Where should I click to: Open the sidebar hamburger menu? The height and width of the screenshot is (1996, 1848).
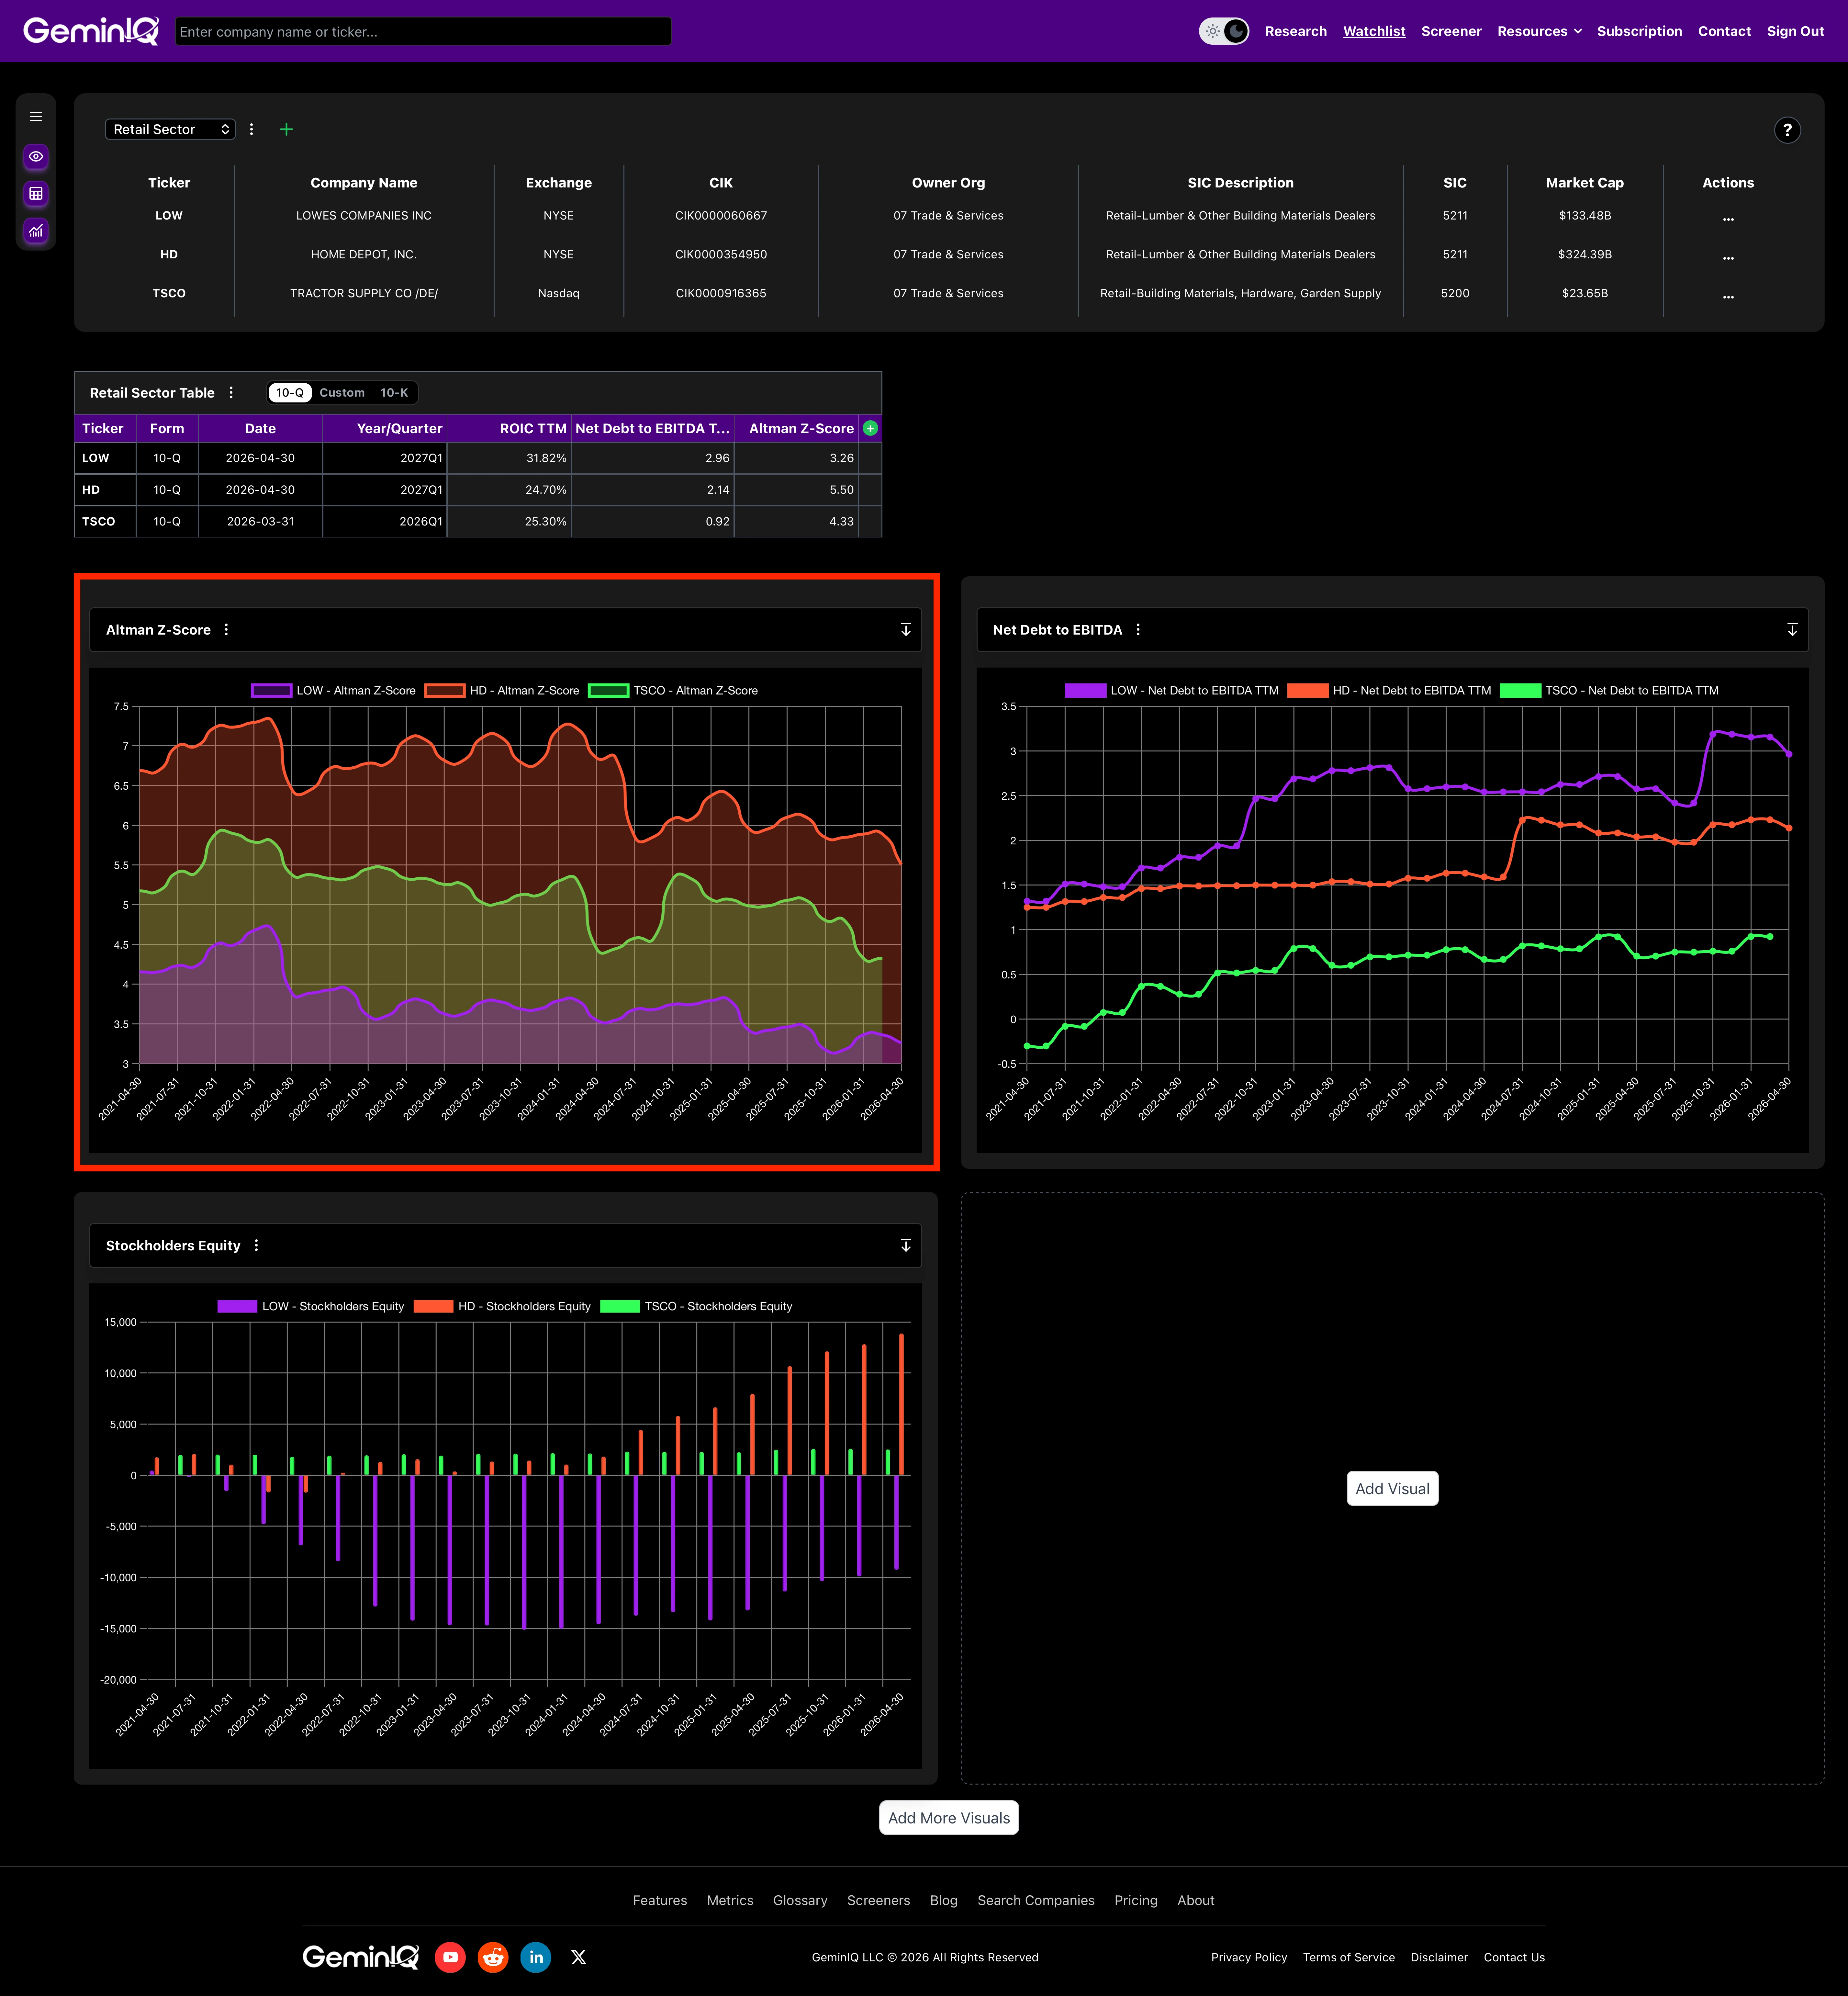(x=36, y=117)
